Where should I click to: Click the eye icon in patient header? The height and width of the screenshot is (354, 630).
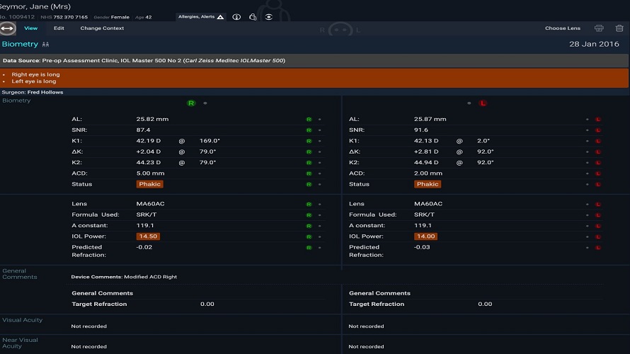tap(269, 17)
